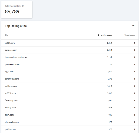Open the qualitaliasrl.com site entry

click(70, 64)
